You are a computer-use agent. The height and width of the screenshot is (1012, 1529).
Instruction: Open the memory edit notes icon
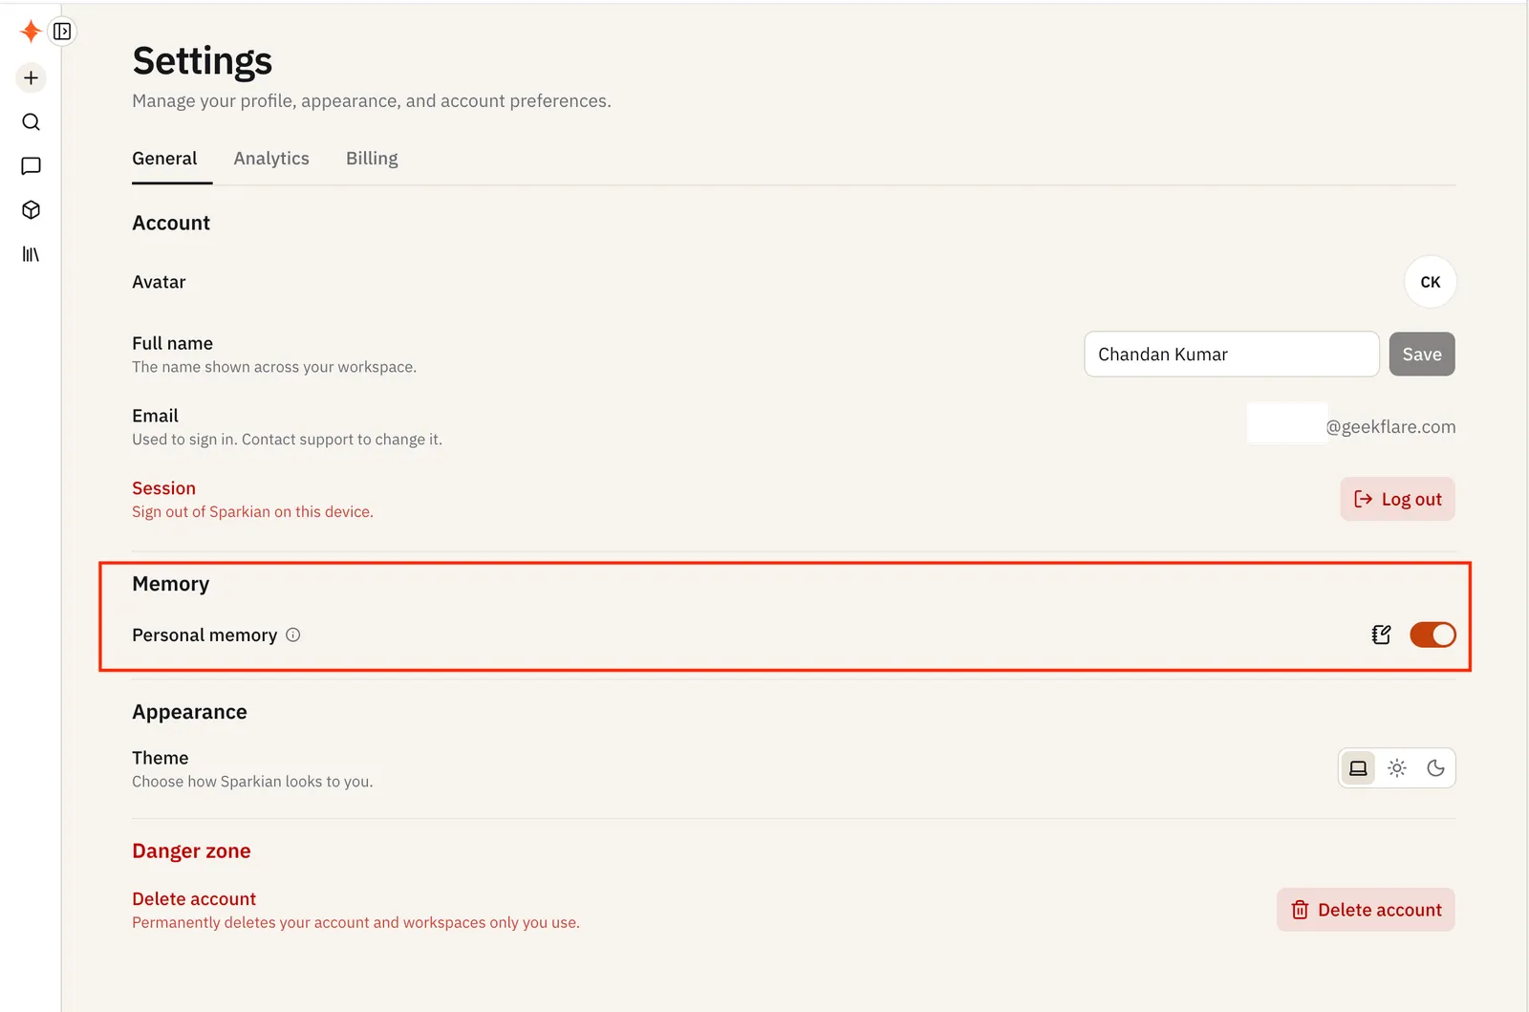pos(1381,635)
